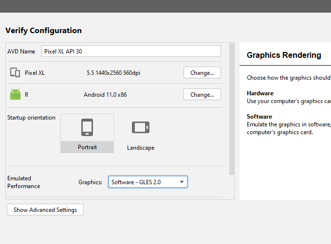Change the Android 11.0 system image
The width and height of the screenshot is (331, 244).
click(202, 95)
